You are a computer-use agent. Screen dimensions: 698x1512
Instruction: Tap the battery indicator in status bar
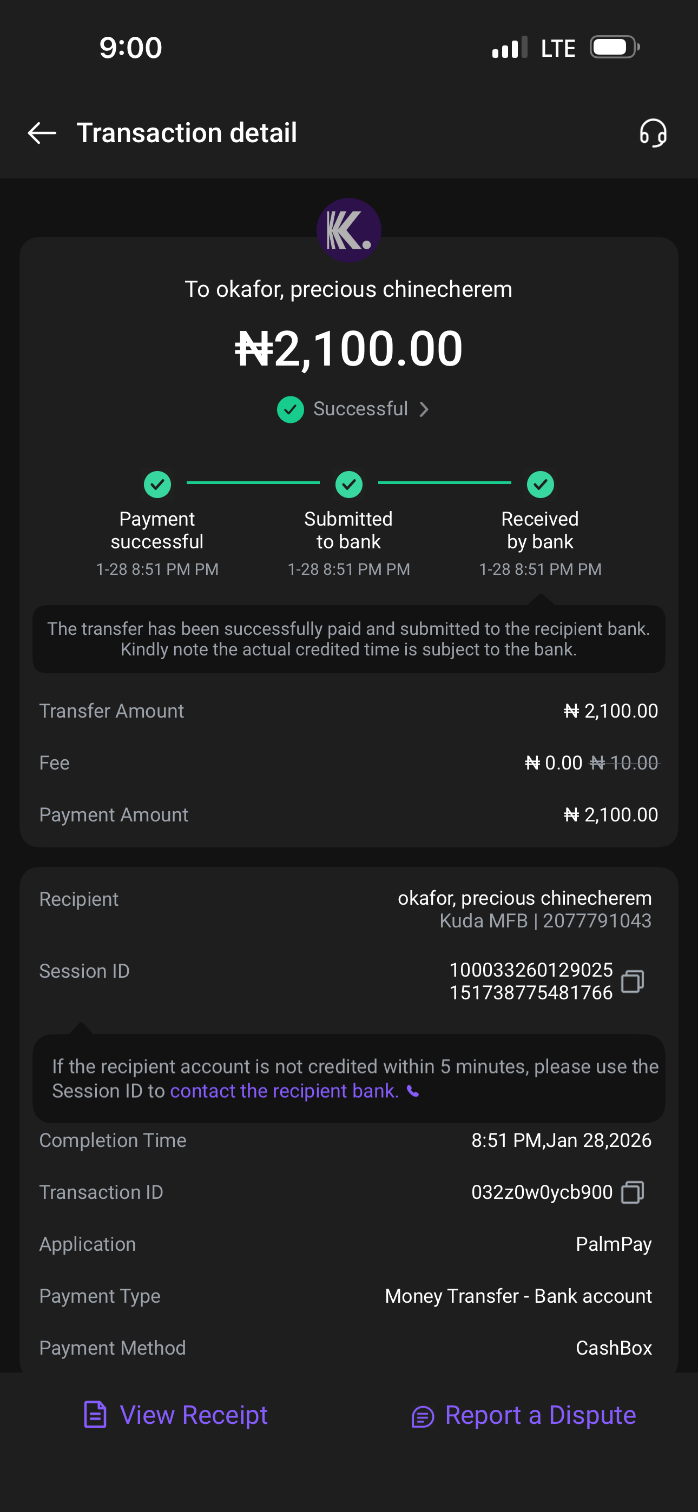(x=615, y=48)
